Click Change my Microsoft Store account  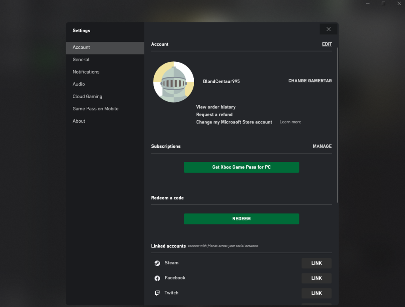234,122
